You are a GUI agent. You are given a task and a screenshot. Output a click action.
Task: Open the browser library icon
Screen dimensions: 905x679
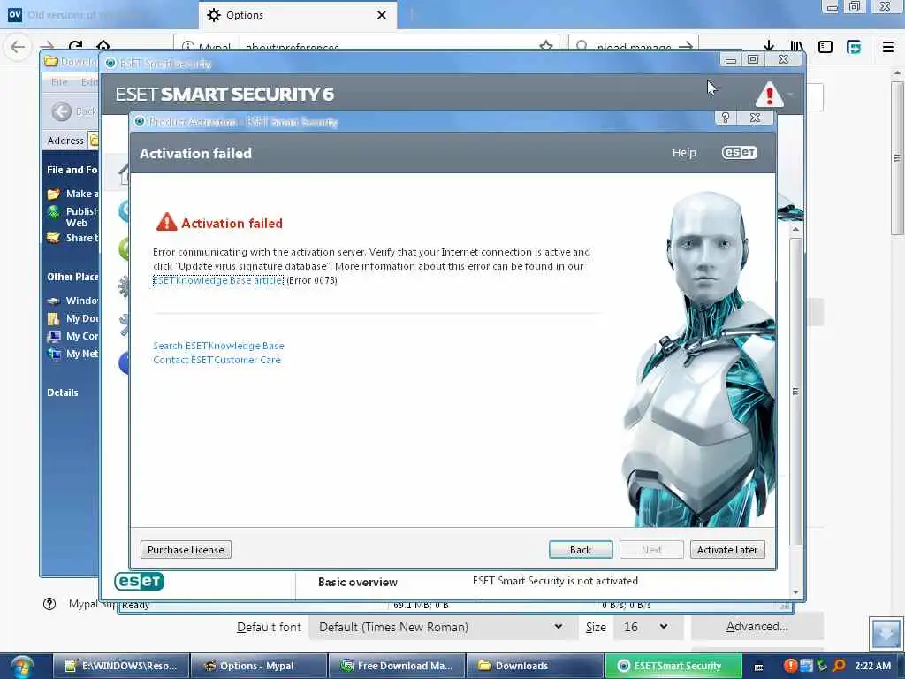click(x=797, y=46)
